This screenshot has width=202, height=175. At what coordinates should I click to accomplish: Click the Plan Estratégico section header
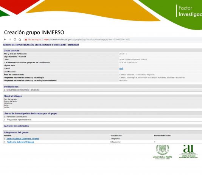coord(13,96)
